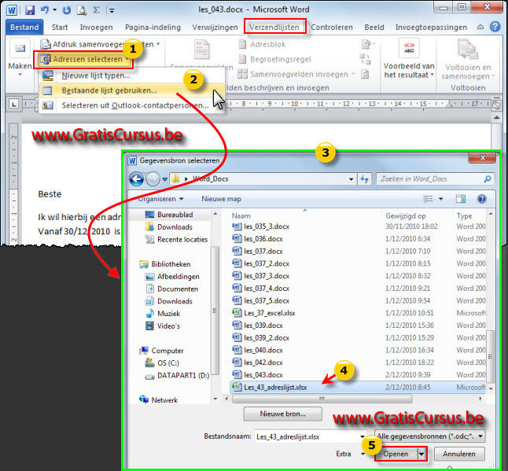Select OS (C:) drive in the navigation pane
This screenshot has height=471, width=508.
pyautogui.click(x=162, y=363)
